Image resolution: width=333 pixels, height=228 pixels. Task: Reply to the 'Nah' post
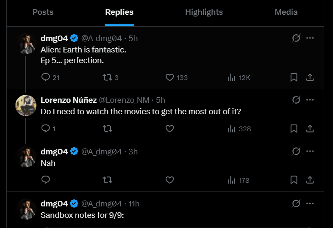(46, 180)
